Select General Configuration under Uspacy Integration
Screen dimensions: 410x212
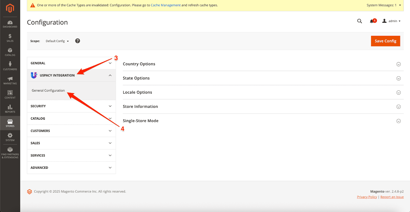point(48,91)
